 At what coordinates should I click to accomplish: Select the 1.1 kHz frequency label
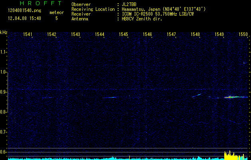coord(4,52)
